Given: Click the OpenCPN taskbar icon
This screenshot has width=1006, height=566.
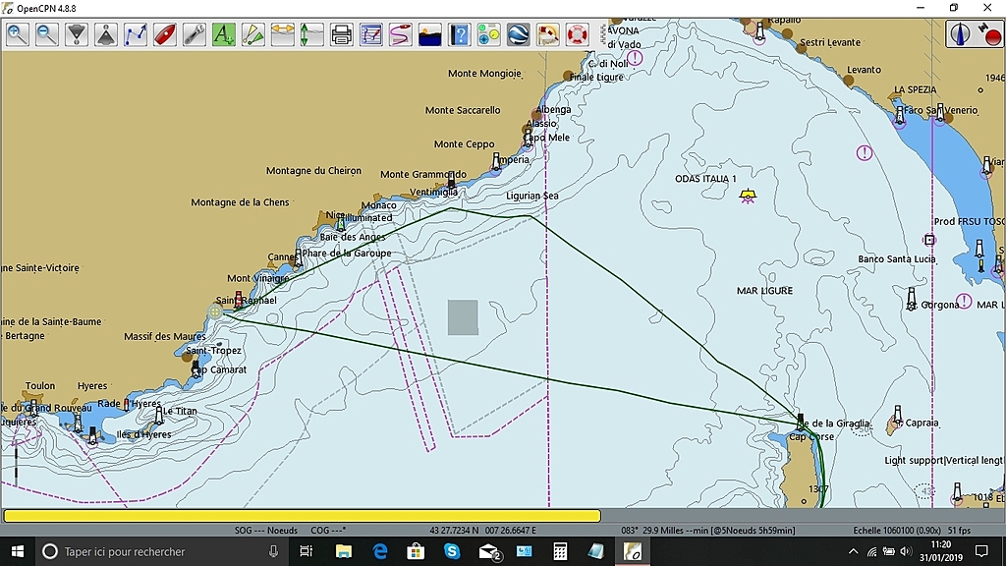Looking at the screenshot, I should [x=633, y=551].
